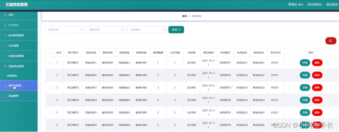Expand 民宿信息管理 using its chevron
This screenshot has height=132, width=339.
pos(33,56)
